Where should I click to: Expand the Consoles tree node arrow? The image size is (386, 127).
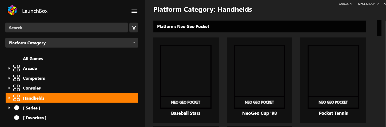9,88
